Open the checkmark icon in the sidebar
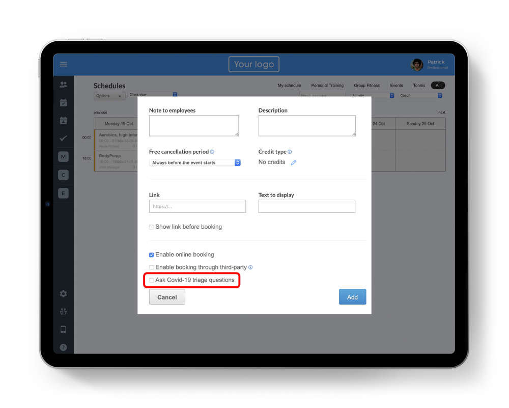Image resolution: width=509 pixels, height=408 pixels. [63, 139]
